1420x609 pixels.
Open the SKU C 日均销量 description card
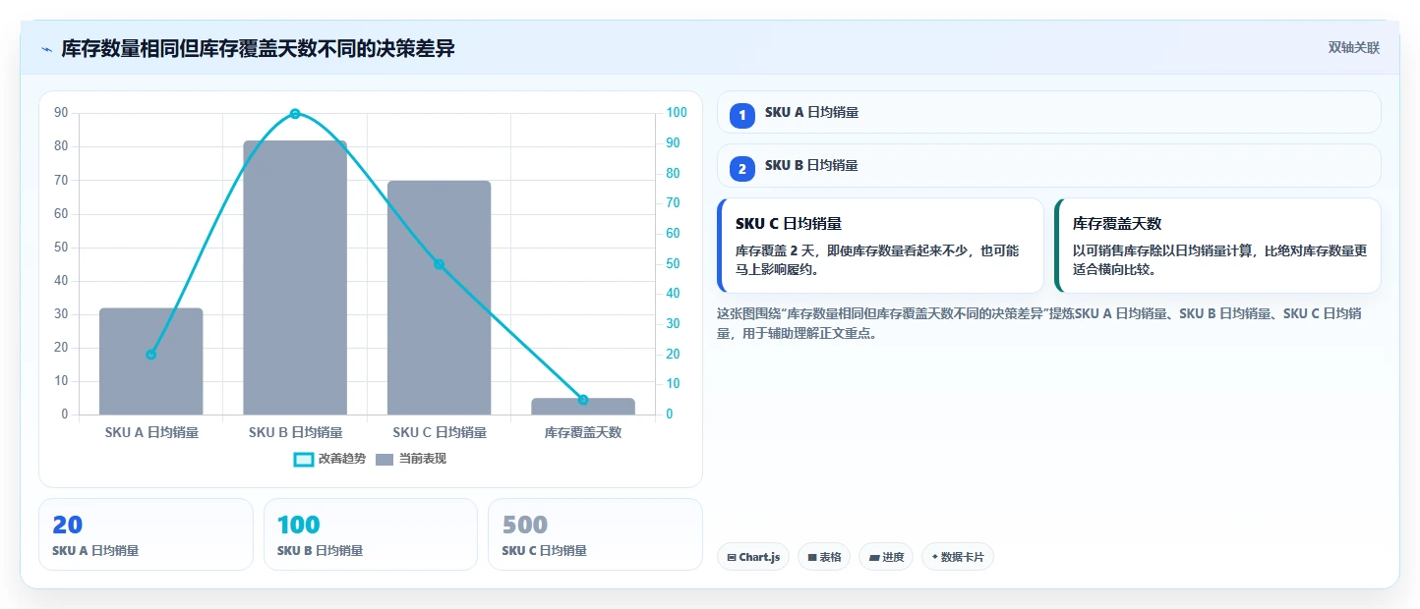click(880, 246)
